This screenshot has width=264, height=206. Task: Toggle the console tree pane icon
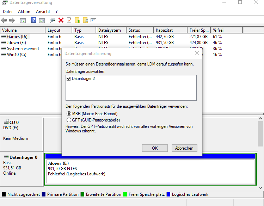click(x=23, y=20)
